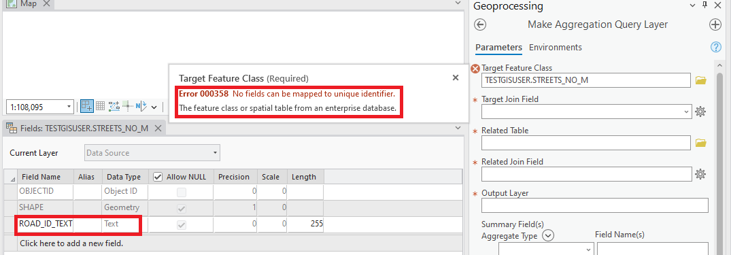Toggle the snapping button in map toolbar
731x255 pixels.
[x=87, y=106]
